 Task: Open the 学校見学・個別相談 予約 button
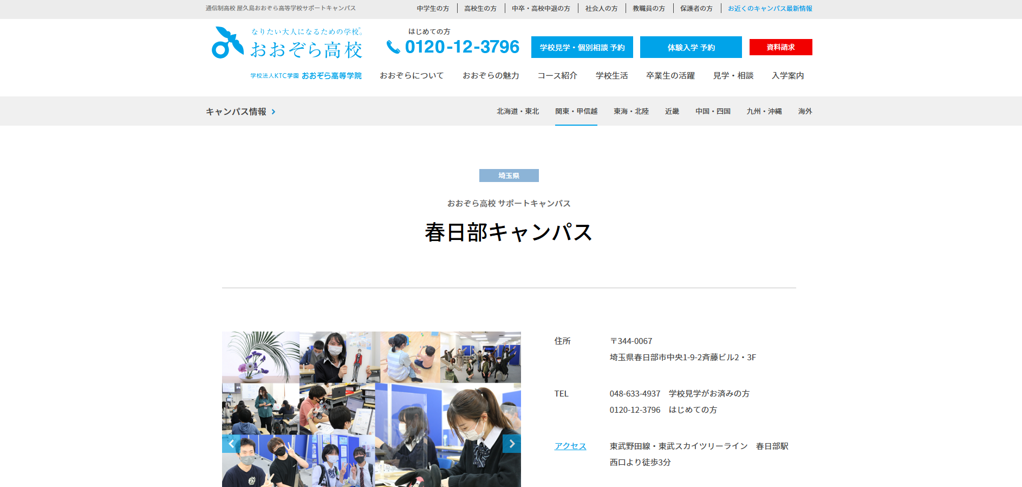(x=582, y=47)
